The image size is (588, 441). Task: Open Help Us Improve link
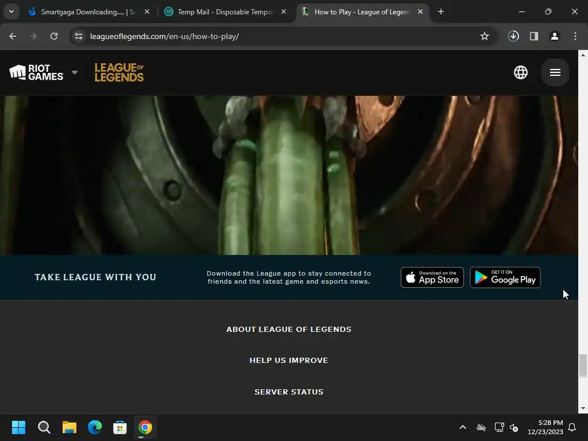289,361
